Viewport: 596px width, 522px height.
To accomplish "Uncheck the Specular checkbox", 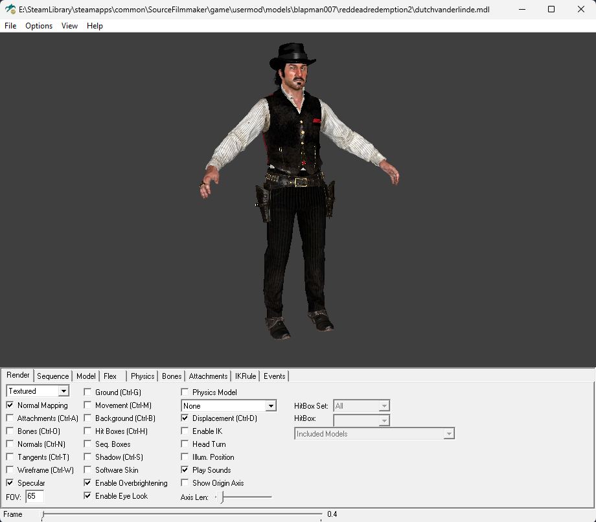I will pos(10,483).
